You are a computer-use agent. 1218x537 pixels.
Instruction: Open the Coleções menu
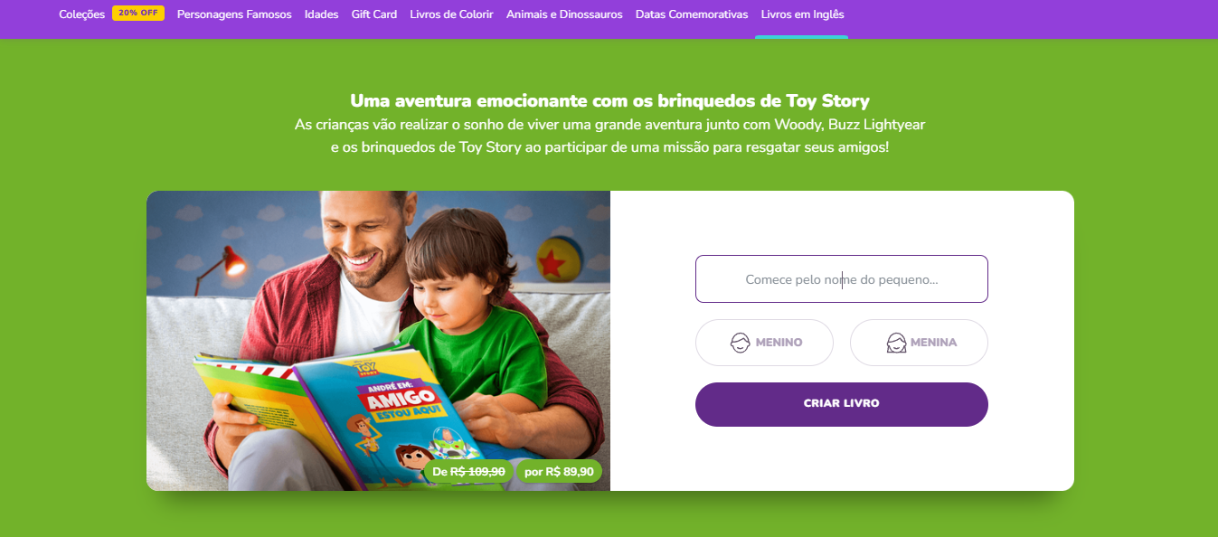pyautogui.click(x=82, y=14)
